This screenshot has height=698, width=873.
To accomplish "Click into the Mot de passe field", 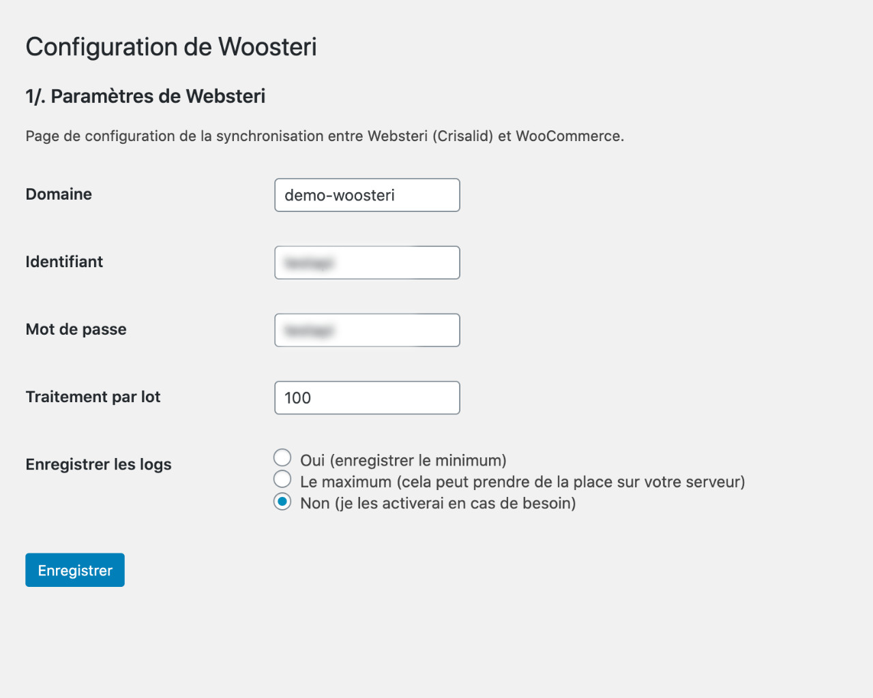I will click(x=367, y=330).
